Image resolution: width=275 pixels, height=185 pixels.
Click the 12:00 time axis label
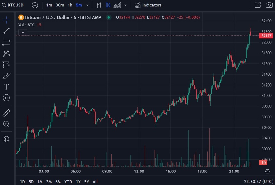point(139,171)
